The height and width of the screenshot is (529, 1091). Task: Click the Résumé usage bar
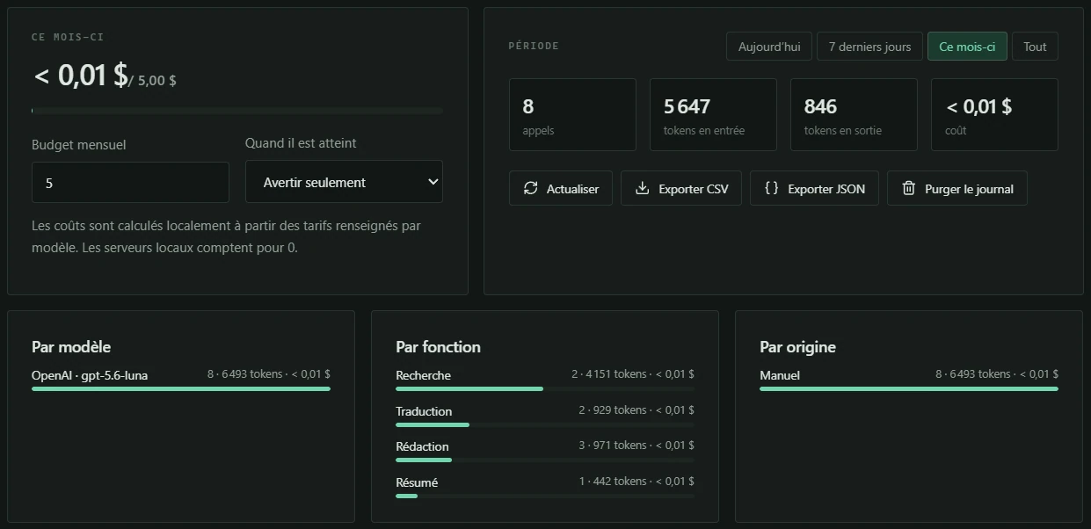pyautogui.click(x=545, y=496)
